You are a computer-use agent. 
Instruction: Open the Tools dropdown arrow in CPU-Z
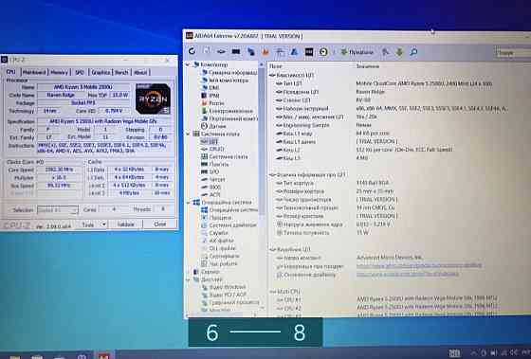click(103, 224)
